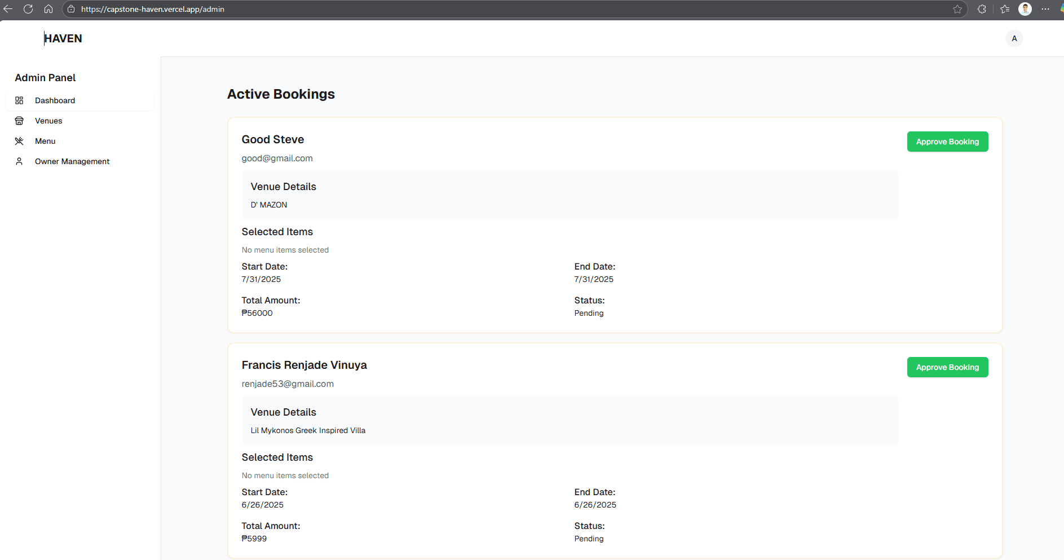Image resolution: width=1064 pixels, height=560 pixels.
Task: Click the Venues storefront icon
Action: [19, 121]
